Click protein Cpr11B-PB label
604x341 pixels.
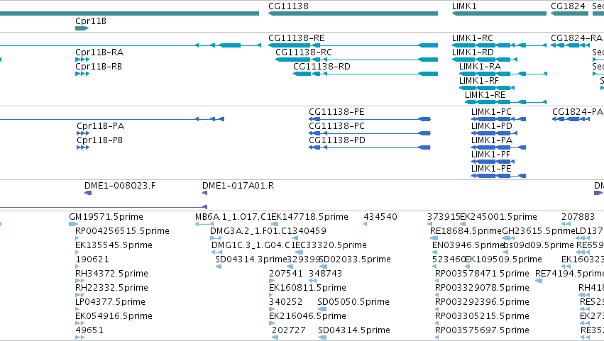pos(100,140)
